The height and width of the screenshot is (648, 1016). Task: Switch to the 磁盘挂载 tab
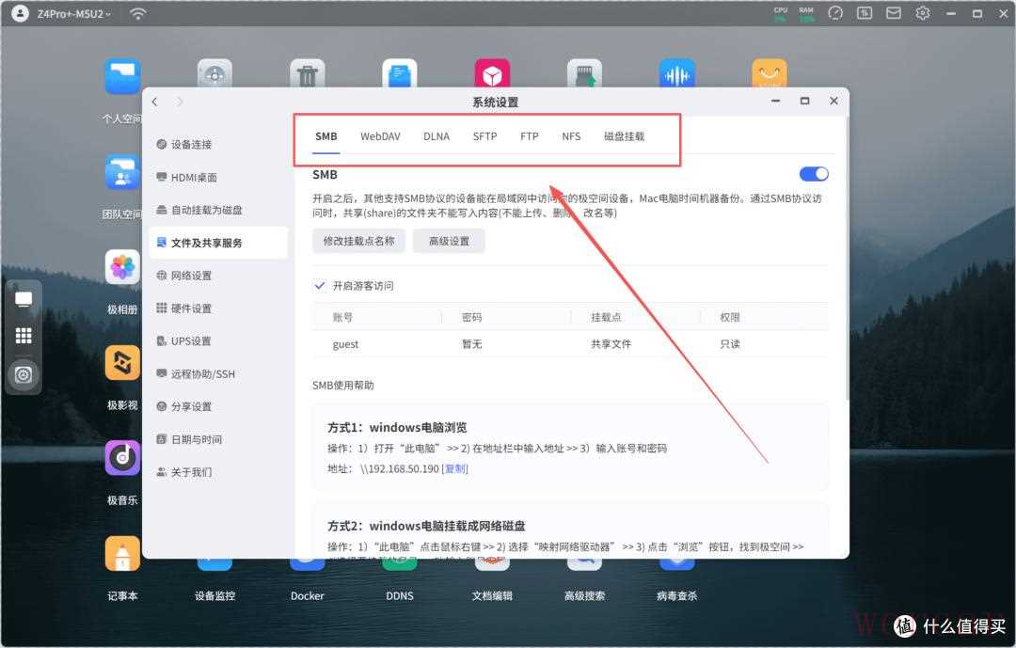tap(624, 136)
